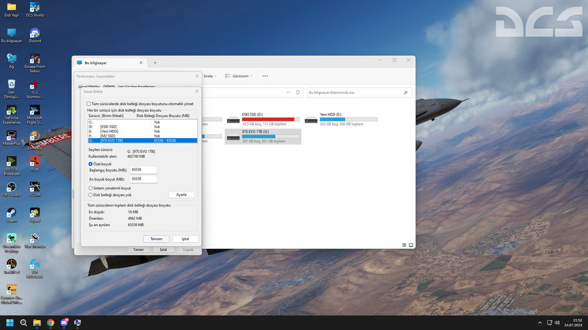
Task: Click the Ayarla button
Action: pos(182,195)
